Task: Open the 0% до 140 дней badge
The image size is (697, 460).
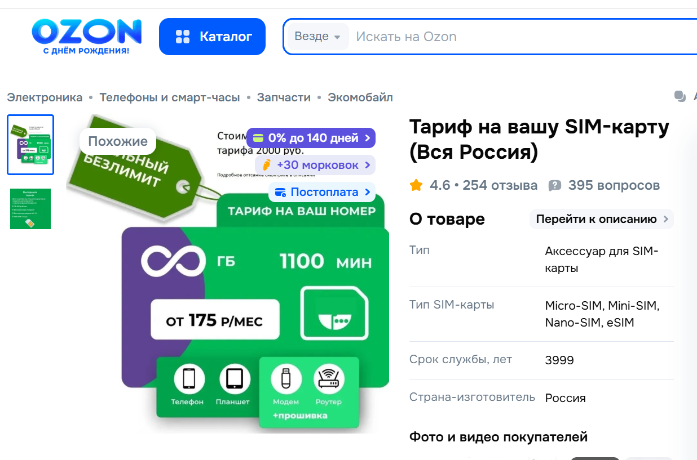Action: click(311, 138)
